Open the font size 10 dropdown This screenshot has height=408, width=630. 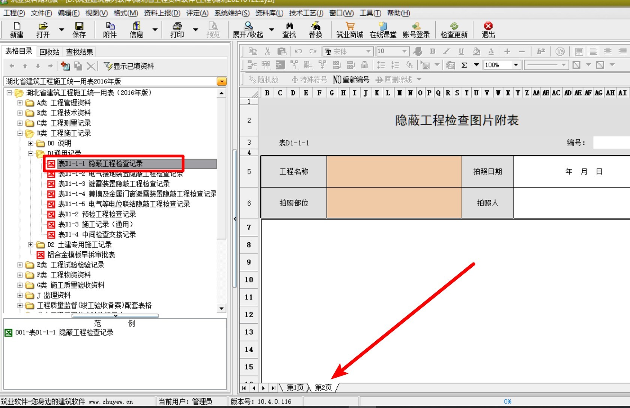(x=404, y=51)
